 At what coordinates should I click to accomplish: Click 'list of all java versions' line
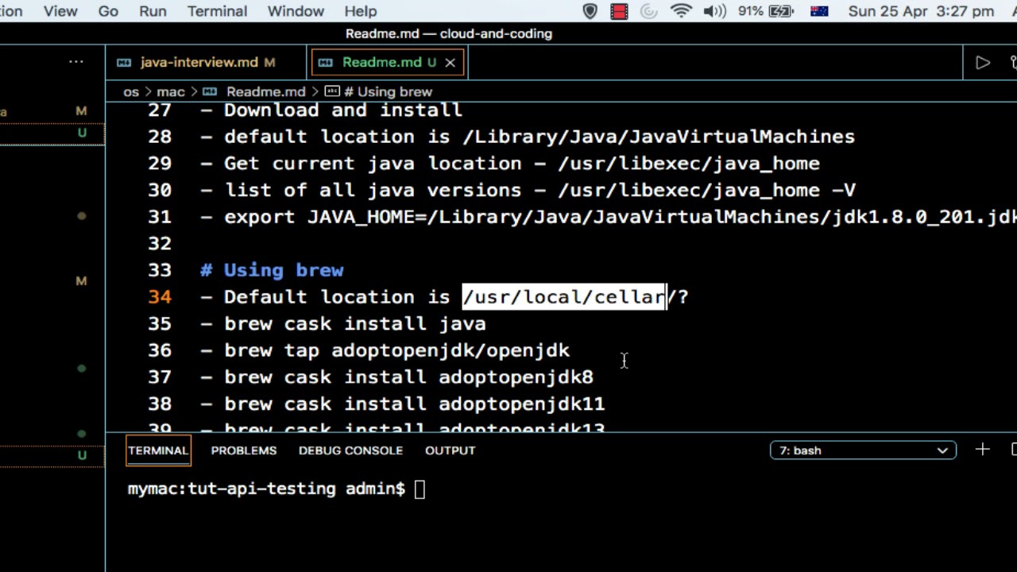[x=528, y=191]
